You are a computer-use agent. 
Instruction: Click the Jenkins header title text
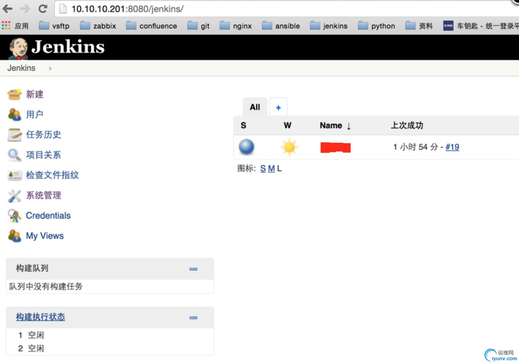(68, 47)
